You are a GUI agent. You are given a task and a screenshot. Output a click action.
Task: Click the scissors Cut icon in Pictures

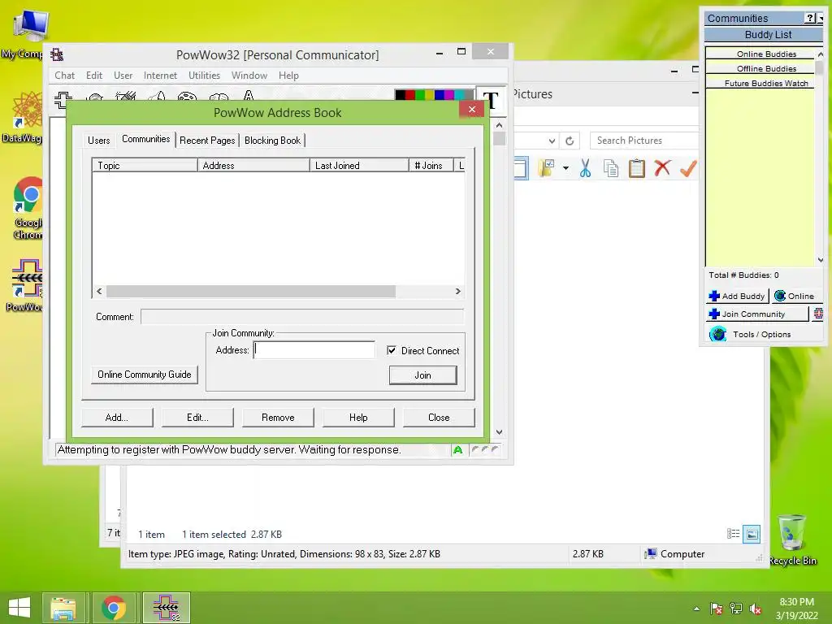(585, 169)
